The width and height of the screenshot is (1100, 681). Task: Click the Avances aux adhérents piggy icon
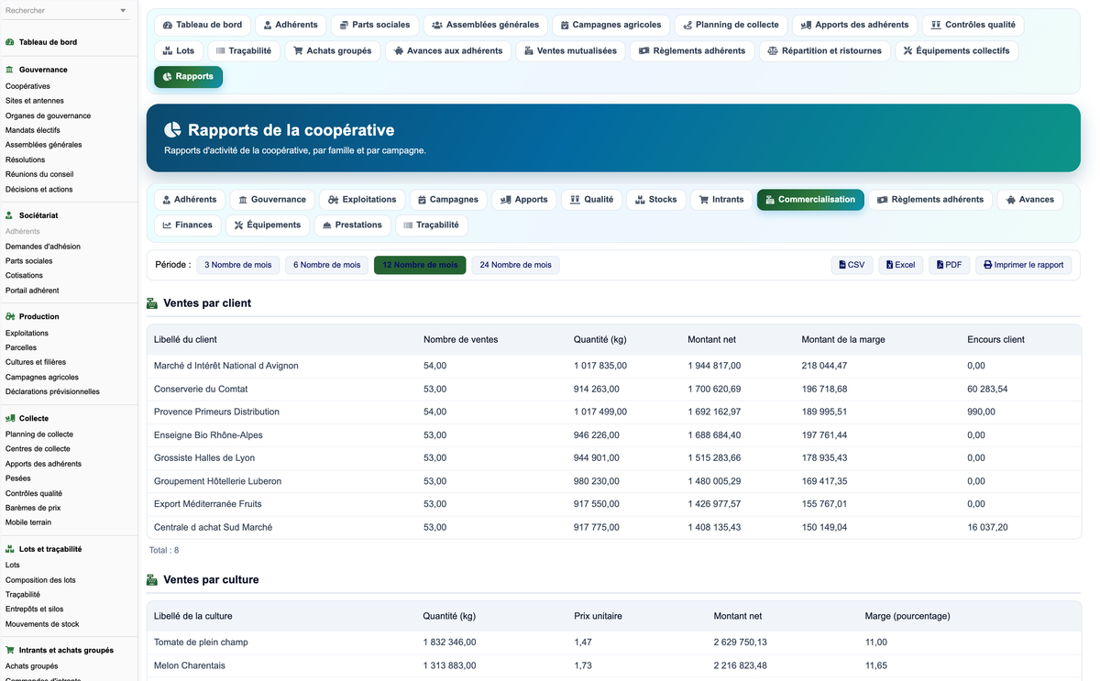[x=398, y=51]
